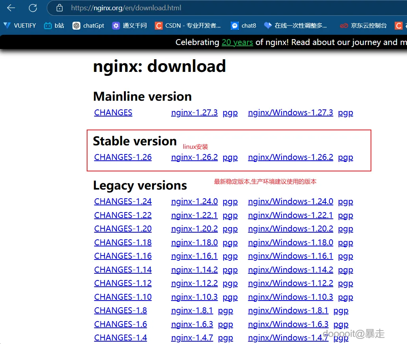The width and height of the screenshot is (407, 344).
Task: Download nginx-1.20.2 source
Action: (x=194, y=229)
